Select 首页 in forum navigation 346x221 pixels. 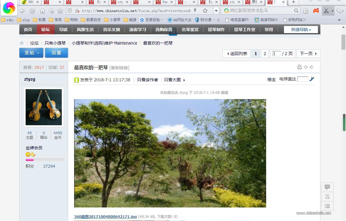pos(28,30)
